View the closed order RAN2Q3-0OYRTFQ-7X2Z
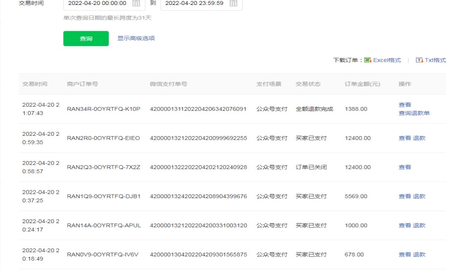Screen dimensions: 466x270 405,167
